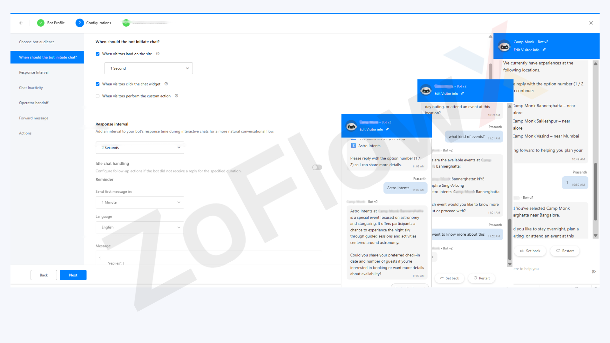610x343 pixels.
Task: Expand the '2 Seconds' response interval dropdown
Action: (x=140, y=148)
